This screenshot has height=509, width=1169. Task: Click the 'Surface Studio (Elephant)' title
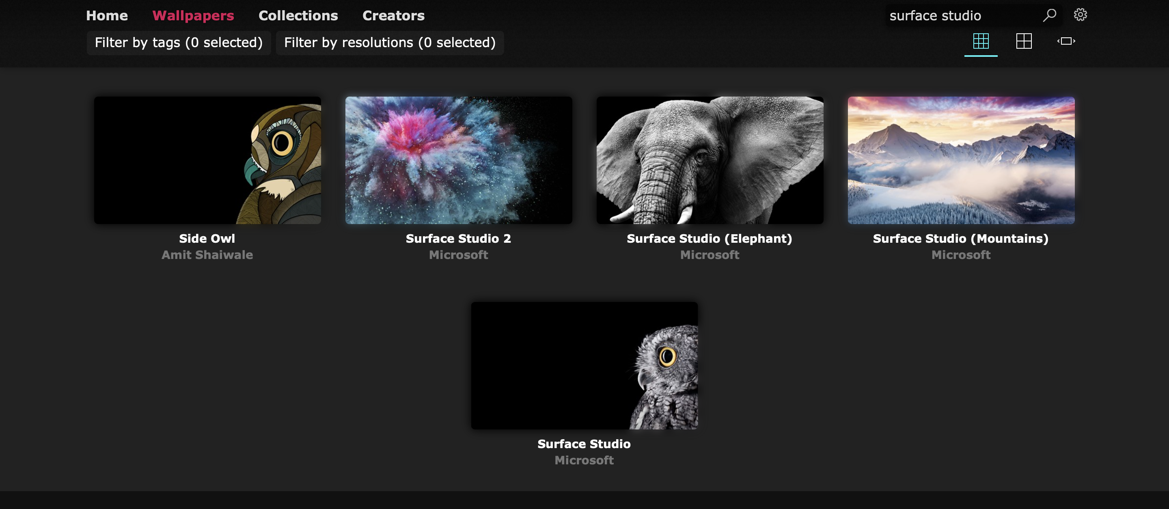[x=709, y=239]
